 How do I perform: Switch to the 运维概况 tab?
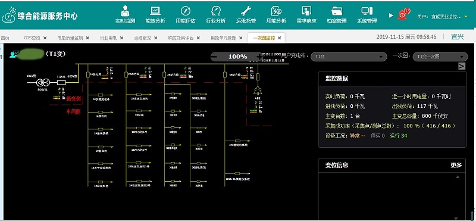142,38
